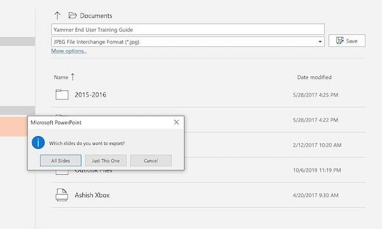Select the Ashish Xbox entry
The image size is (382, 229).
(92, 195)
